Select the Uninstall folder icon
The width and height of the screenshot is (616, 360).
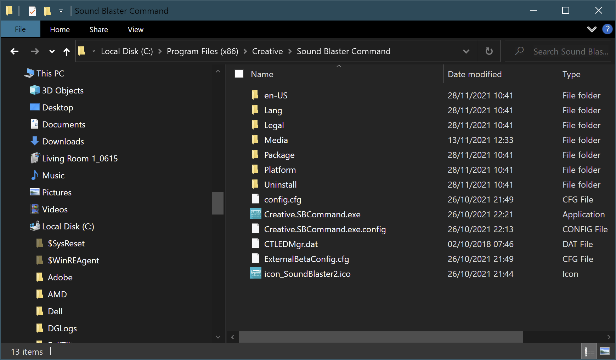[255, 184]
